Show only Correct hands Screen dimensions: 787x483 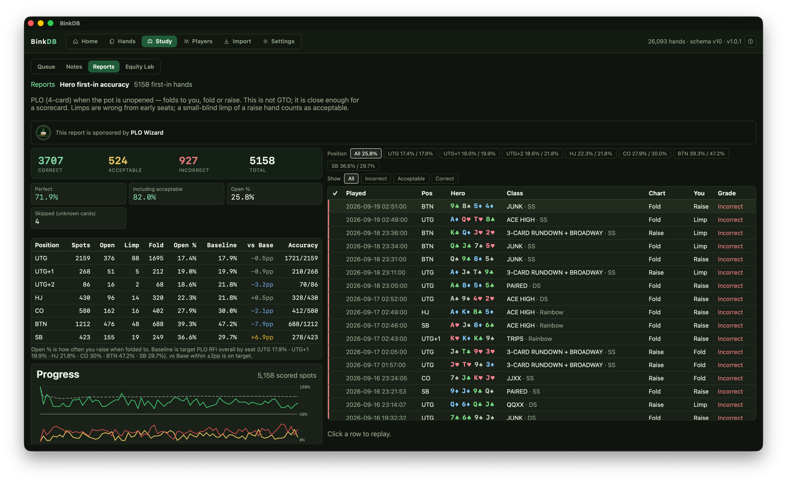[x=445, y=179]
